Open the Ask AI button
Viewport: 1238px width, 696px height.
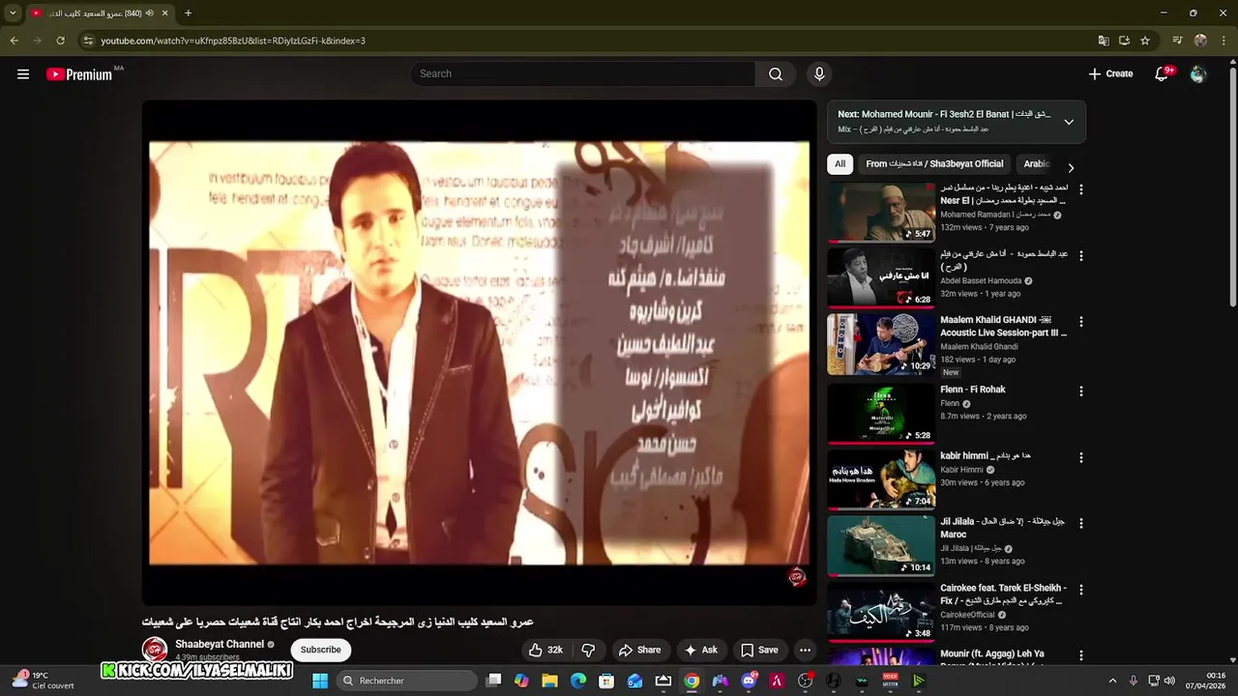tap(700, 650)
